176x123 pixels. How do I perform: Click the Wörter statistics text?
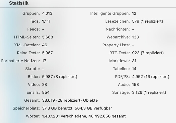coord(84,116)
